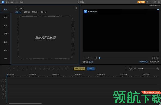Screen dimensions: 161x105
Task: Click the 00:01:20.00 mark on timeline ruler
Action: [x=124, y=75]
